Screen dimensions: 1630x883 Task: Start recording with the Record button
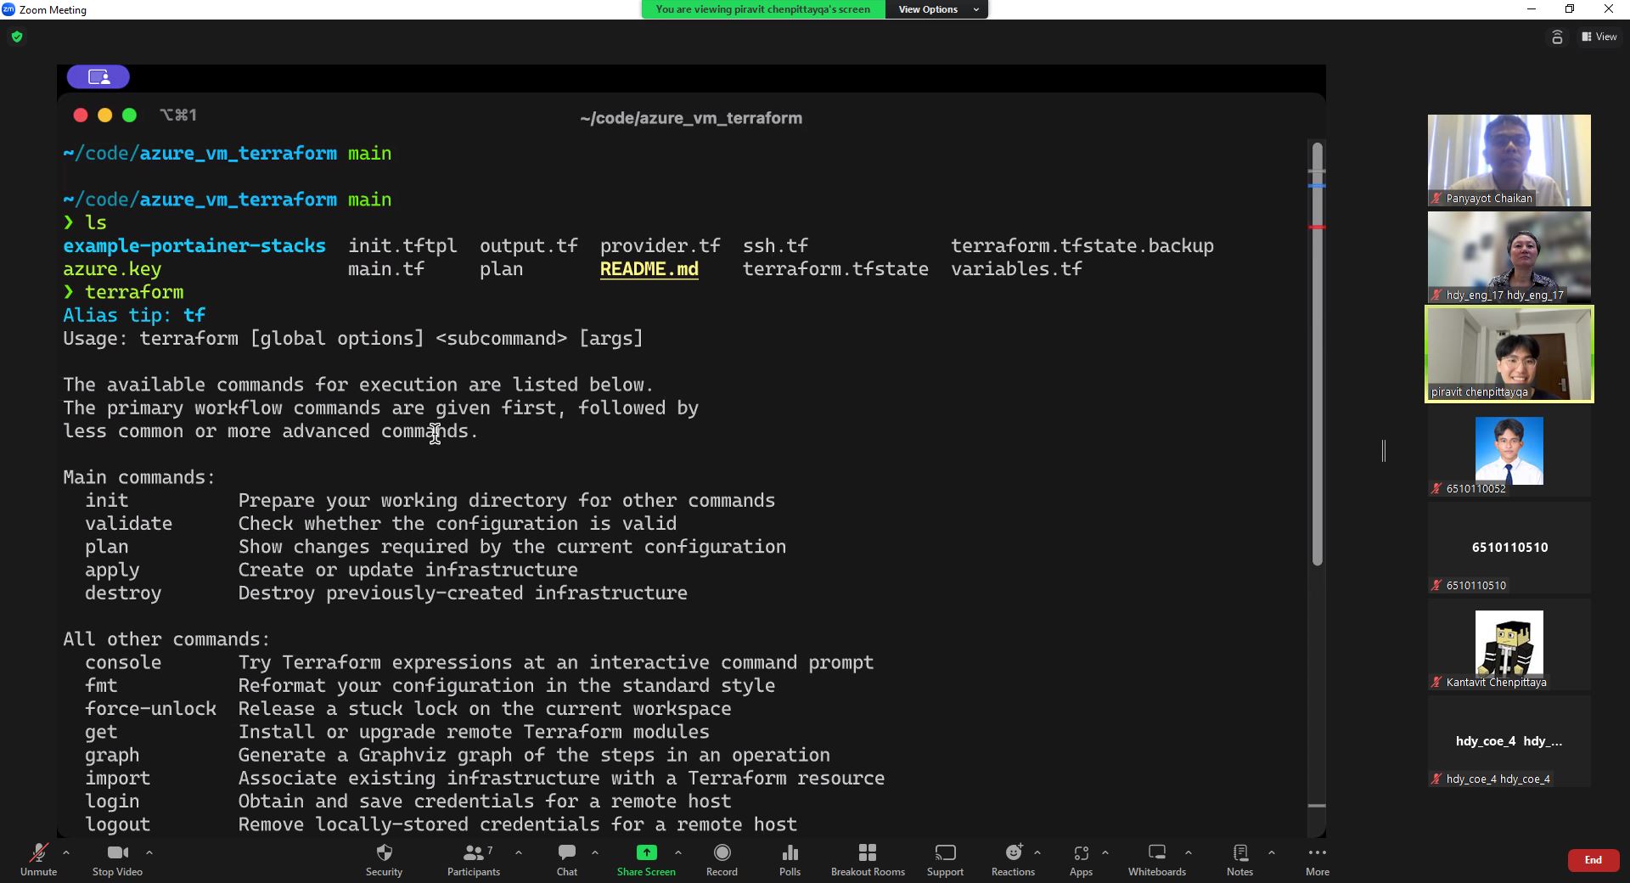[722, 852]
